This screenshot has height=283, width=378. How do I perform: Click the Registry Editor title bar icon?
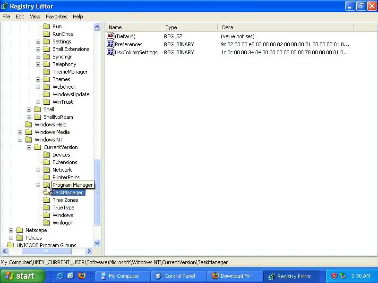tap(4, 6)
